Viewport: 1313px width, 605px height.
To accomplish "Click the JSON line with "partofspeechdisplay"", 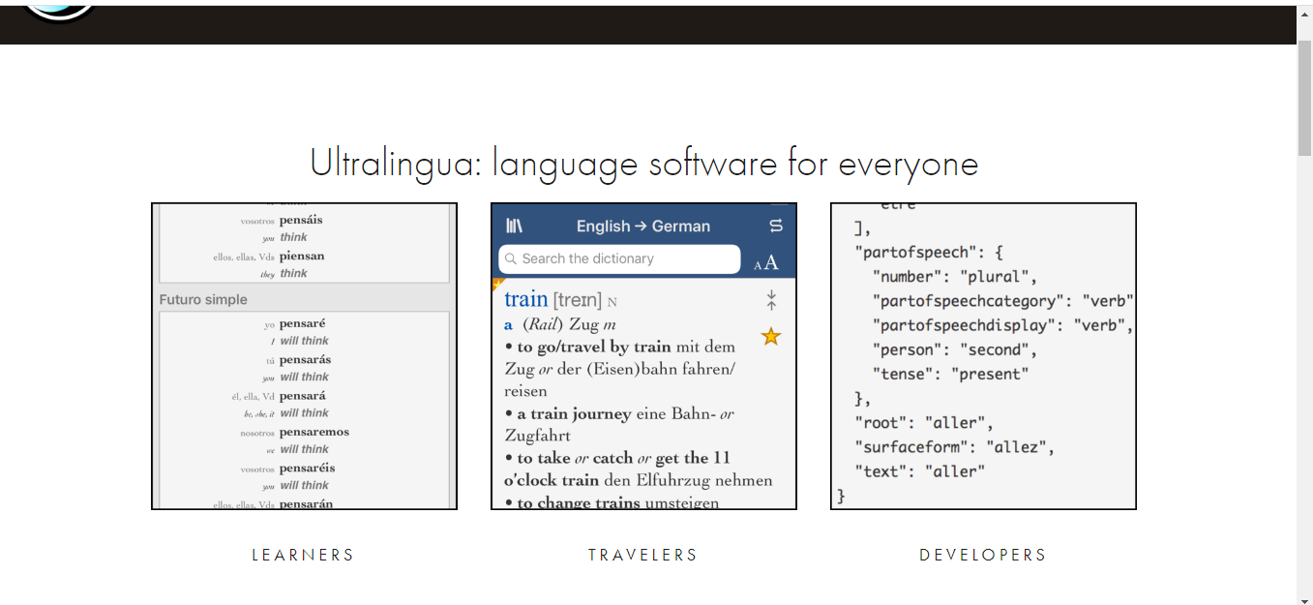I will click(x=1002, y=325).
